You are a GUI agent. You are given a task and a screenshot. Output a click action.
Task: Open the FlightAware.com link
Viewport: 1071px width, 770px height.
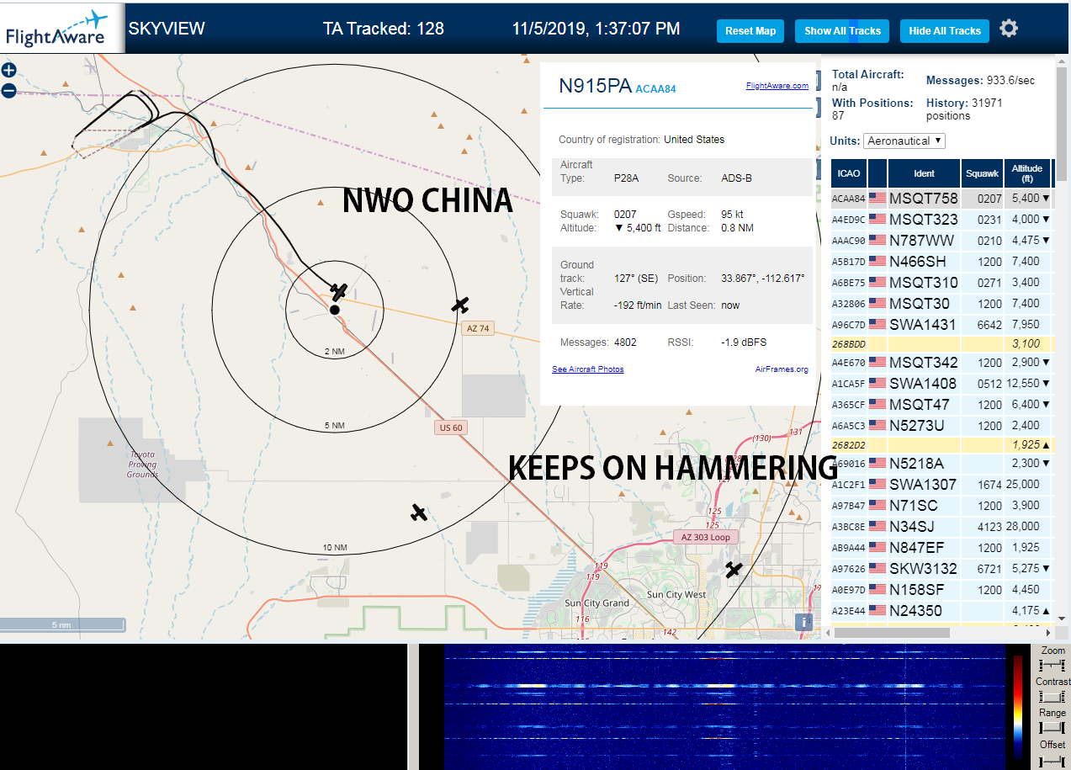(x=777, y=85)
